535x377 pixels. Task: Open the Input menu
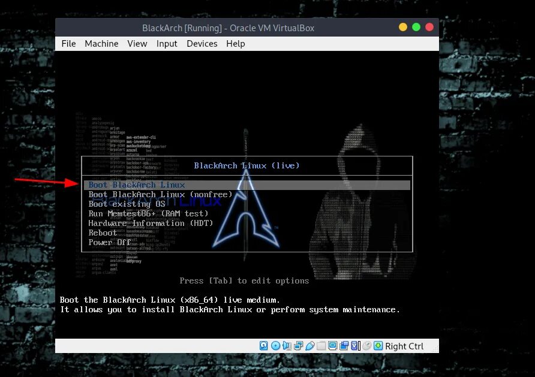click(167, 43)
